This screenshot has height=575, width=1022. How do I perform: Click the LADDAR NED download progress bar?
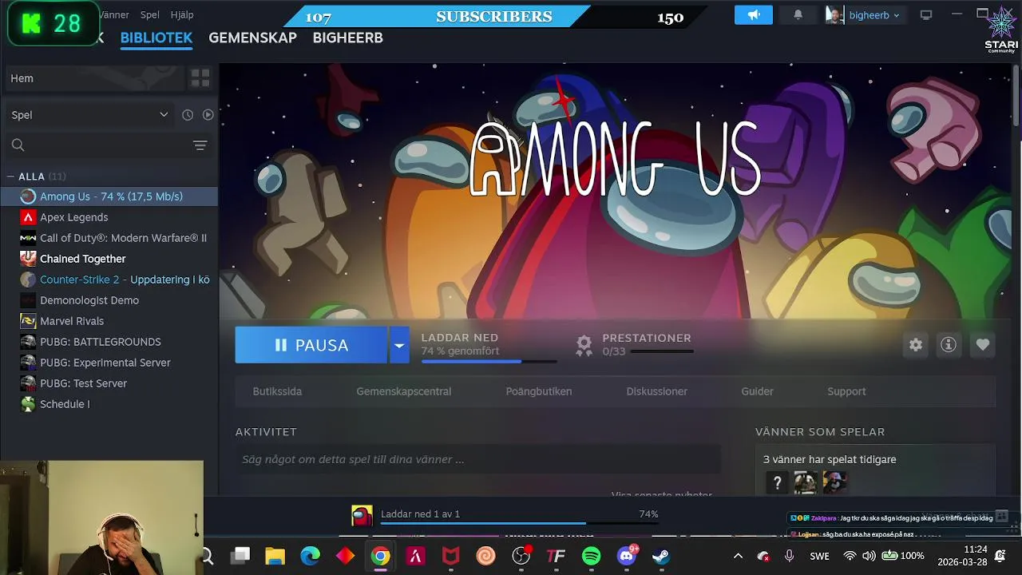pyautogui.click(x=489, y=362)
